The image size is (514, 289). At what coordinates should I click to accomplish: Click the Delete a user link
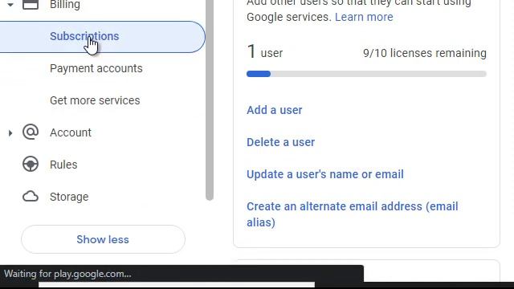point(280,142)
